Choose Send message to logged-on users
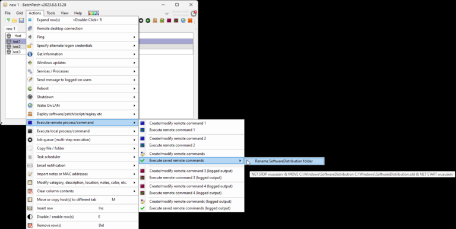This screenshot has width=456, height=229. (82, 80)
